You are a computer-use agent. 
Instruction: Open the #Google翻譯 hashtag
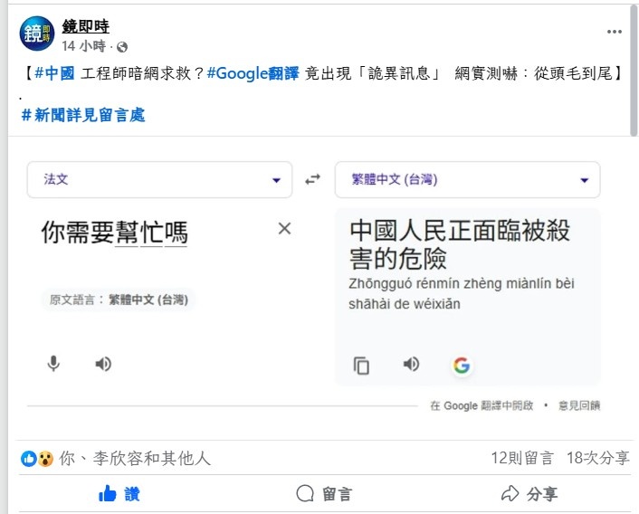[x=253, y=73]
